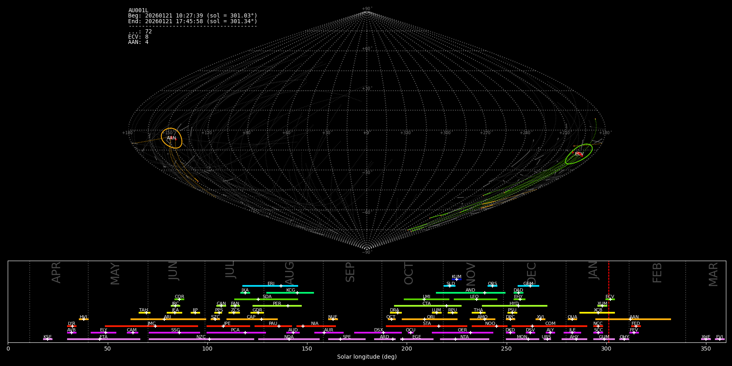Click the AUG month label
The image size is (732, 366).
(x=290, y=272)
